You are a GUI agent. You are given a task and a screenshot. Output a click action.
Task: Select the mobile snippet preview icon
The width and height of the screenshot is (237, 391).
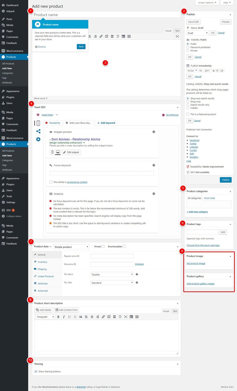(x=52, y=152)
